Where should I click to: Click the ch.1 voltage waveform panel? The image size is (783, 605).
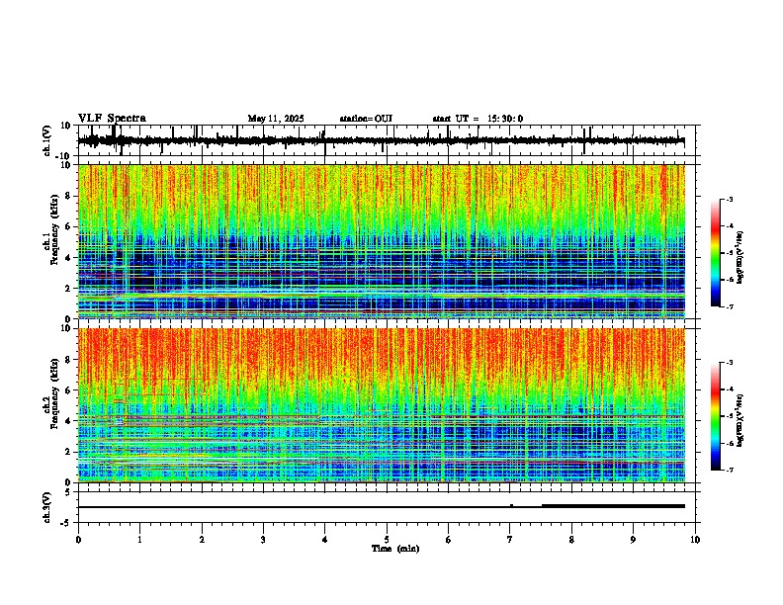tap(389, 140)
